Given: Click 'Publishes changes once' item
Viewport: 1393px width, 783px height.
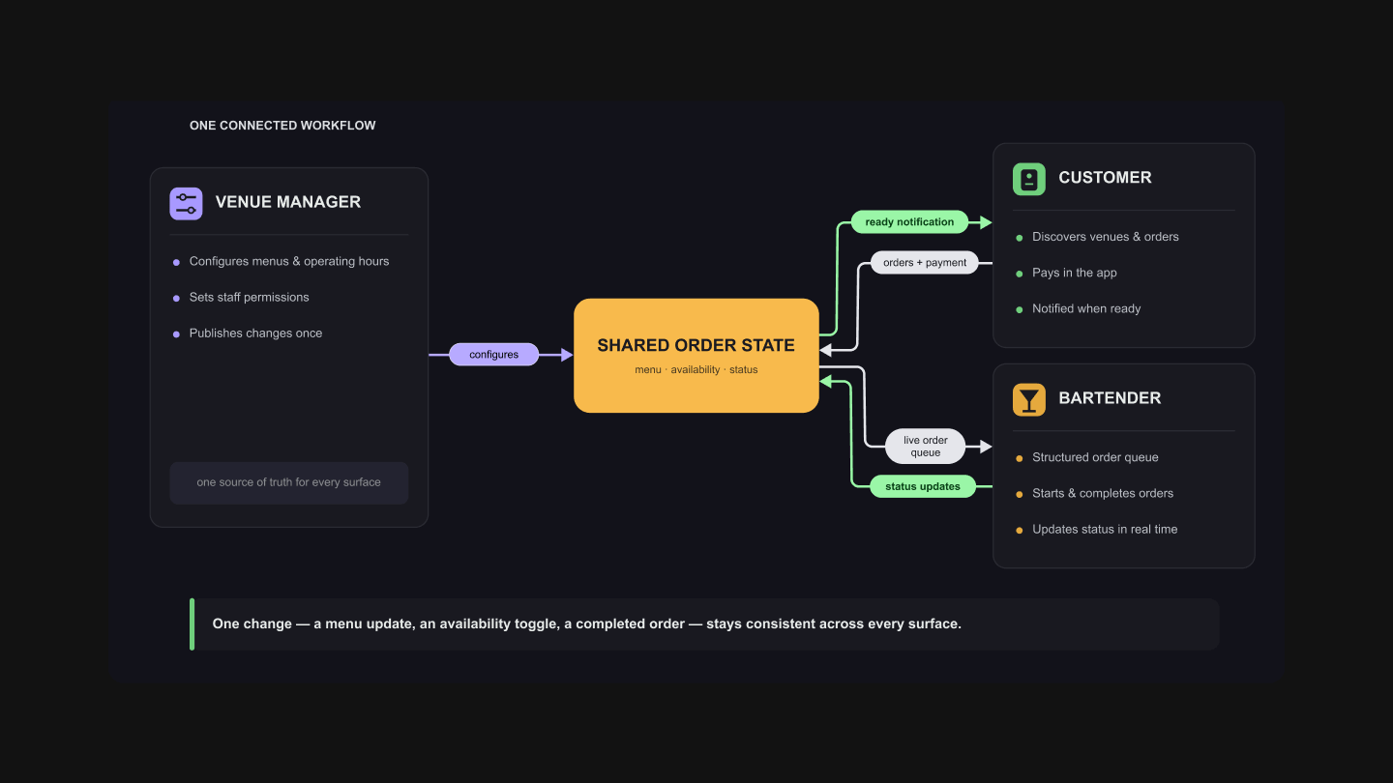Looking at the screenshot, I should 256,333.
